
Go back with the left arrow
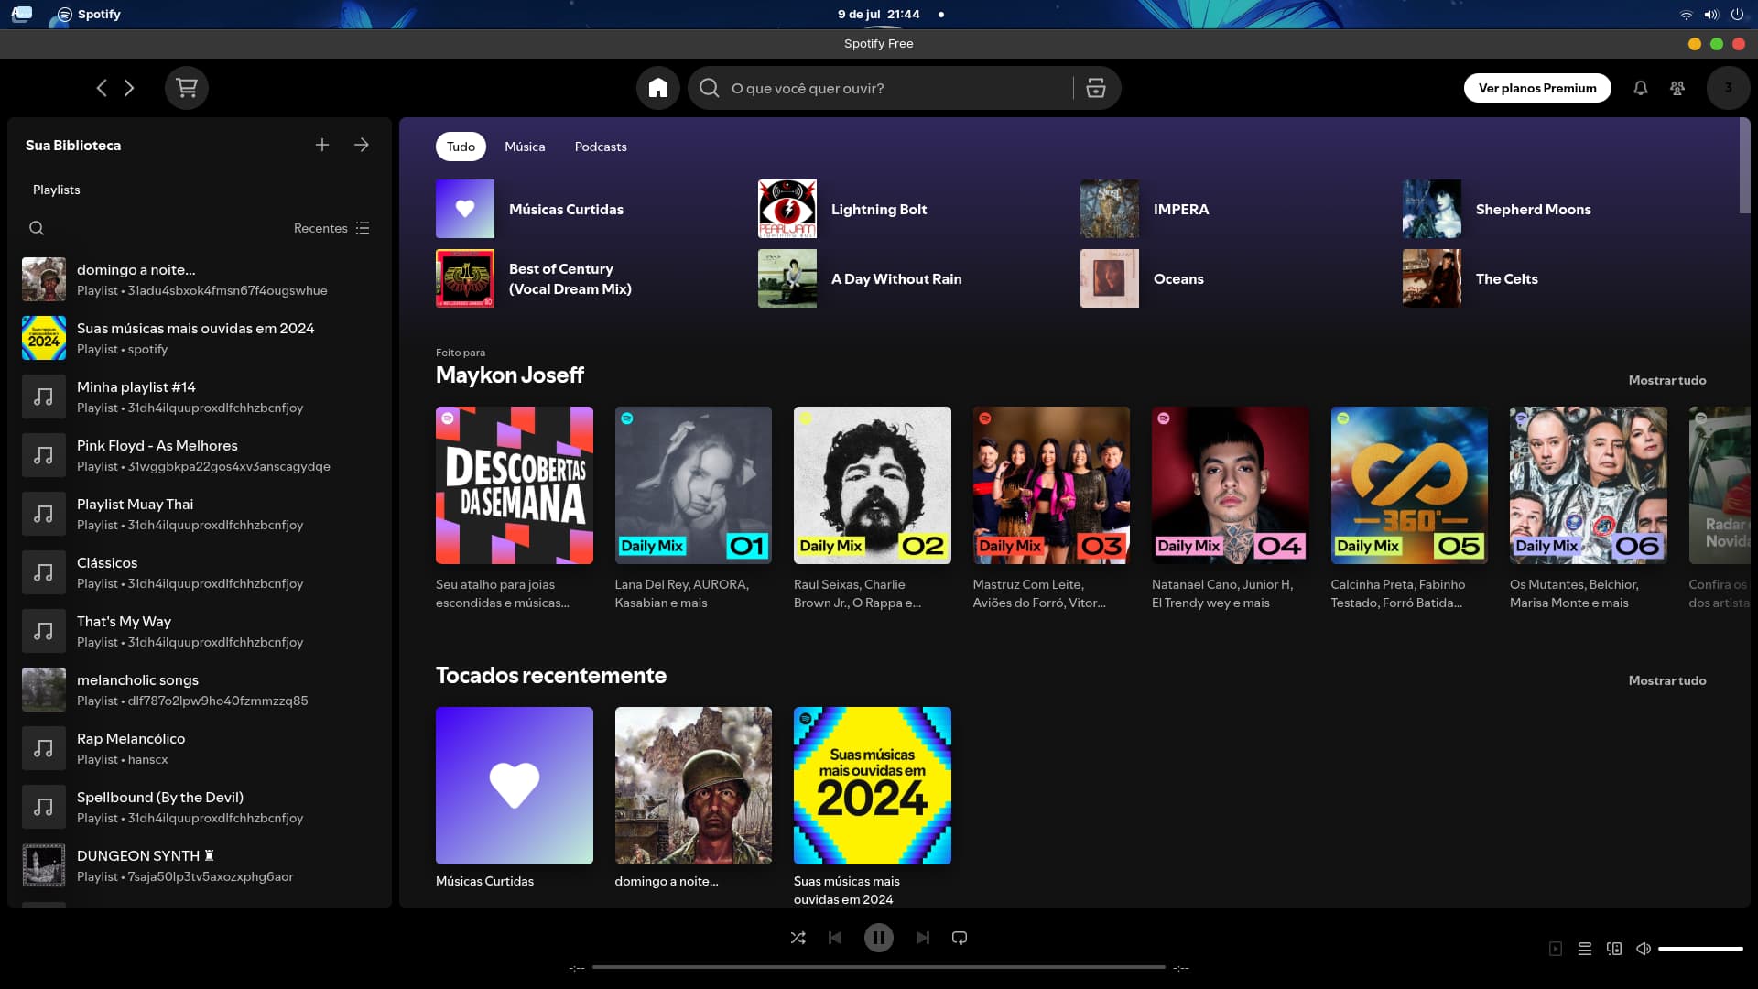click(102, 88)
